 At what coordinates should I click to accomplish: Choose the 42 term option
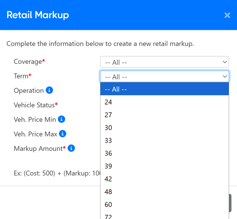point(164,179)
